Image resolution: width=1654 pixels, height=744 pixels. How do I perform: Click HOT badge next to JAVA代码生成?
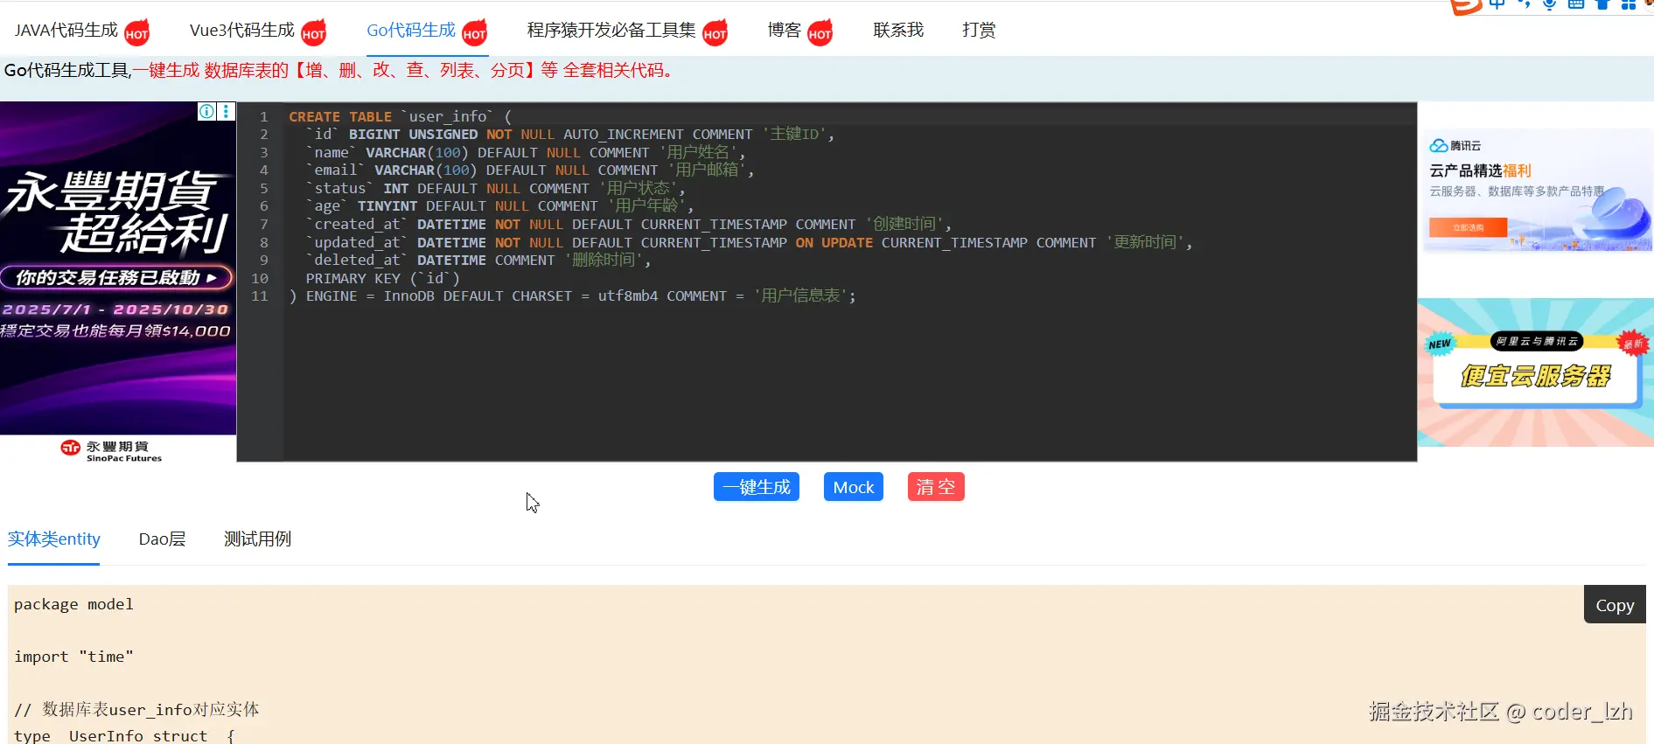pyautogui.click(x=136, y=34)
